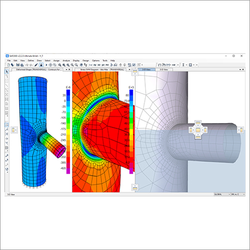Close the Deformed Shape window tab
The height and width of the screenshot is (250, 250).
pos(69,69)
